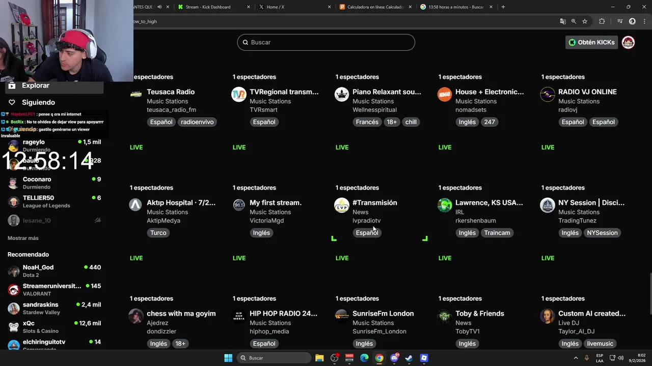Open xQc in recommended channels

coord(55,327)
